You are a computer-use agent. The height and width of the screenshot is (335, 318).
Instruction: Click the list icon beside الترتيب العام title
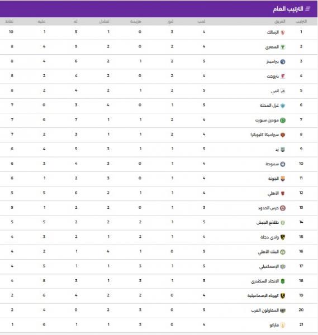click(308, 9)
